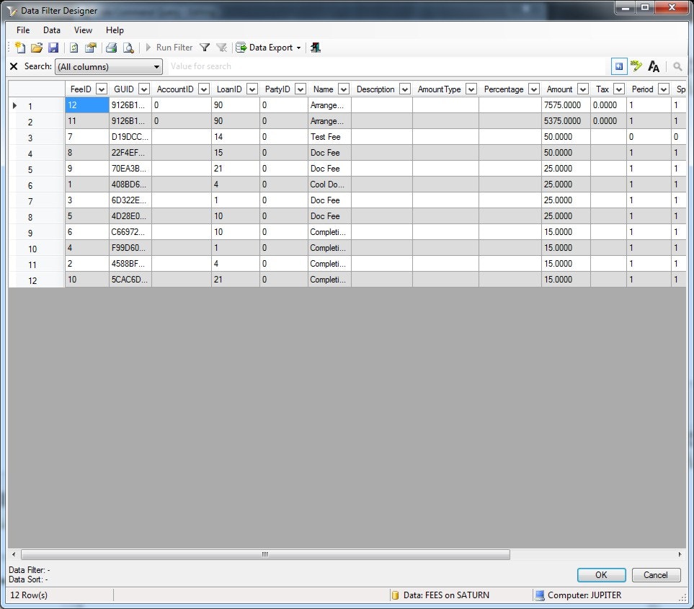Open the Properties icon on toolbar
The height and width of the screenshot is (609, 694).
tap(91, 48)
